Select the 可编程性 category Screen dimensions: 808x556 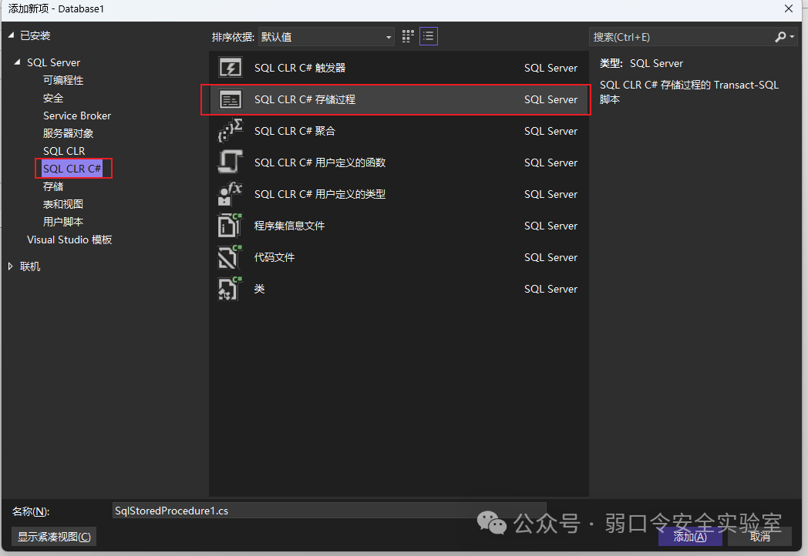[63, 80]
